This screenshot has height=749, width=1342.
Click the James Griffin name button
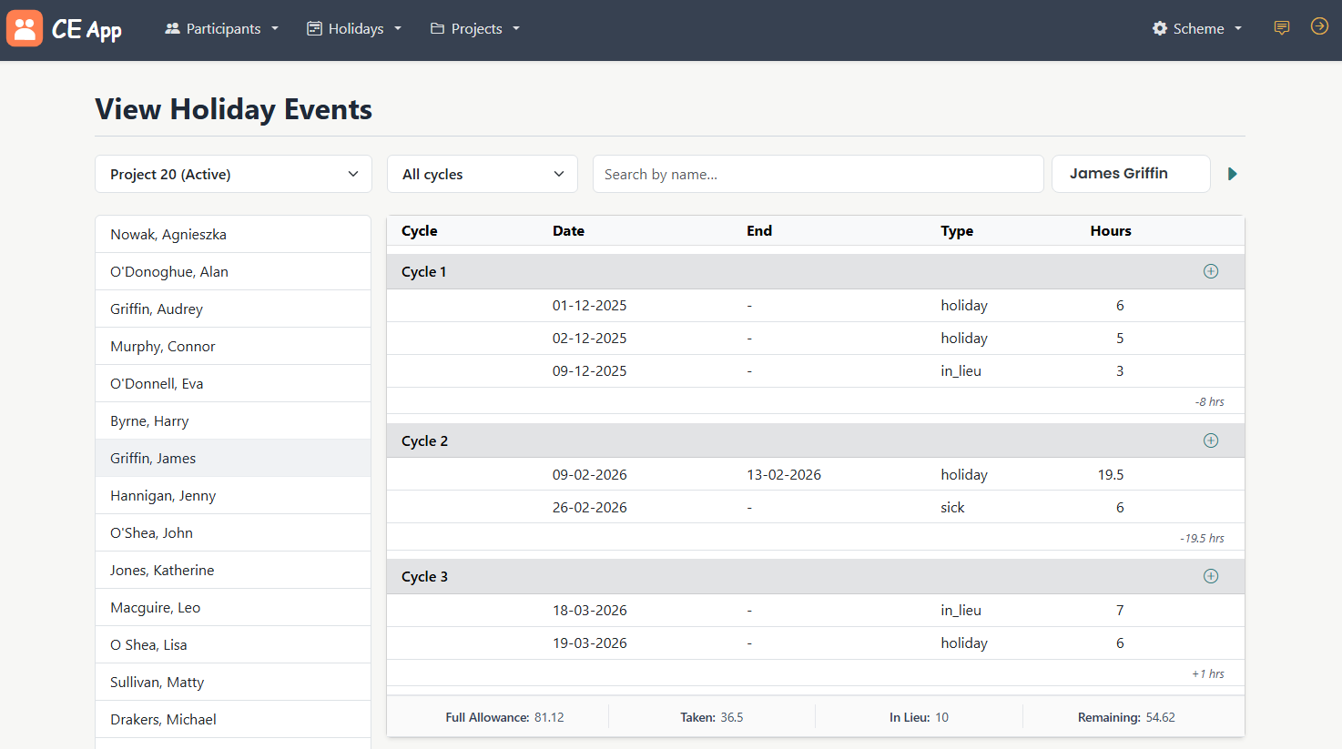pyautogui.click(x=1130, y=174)
